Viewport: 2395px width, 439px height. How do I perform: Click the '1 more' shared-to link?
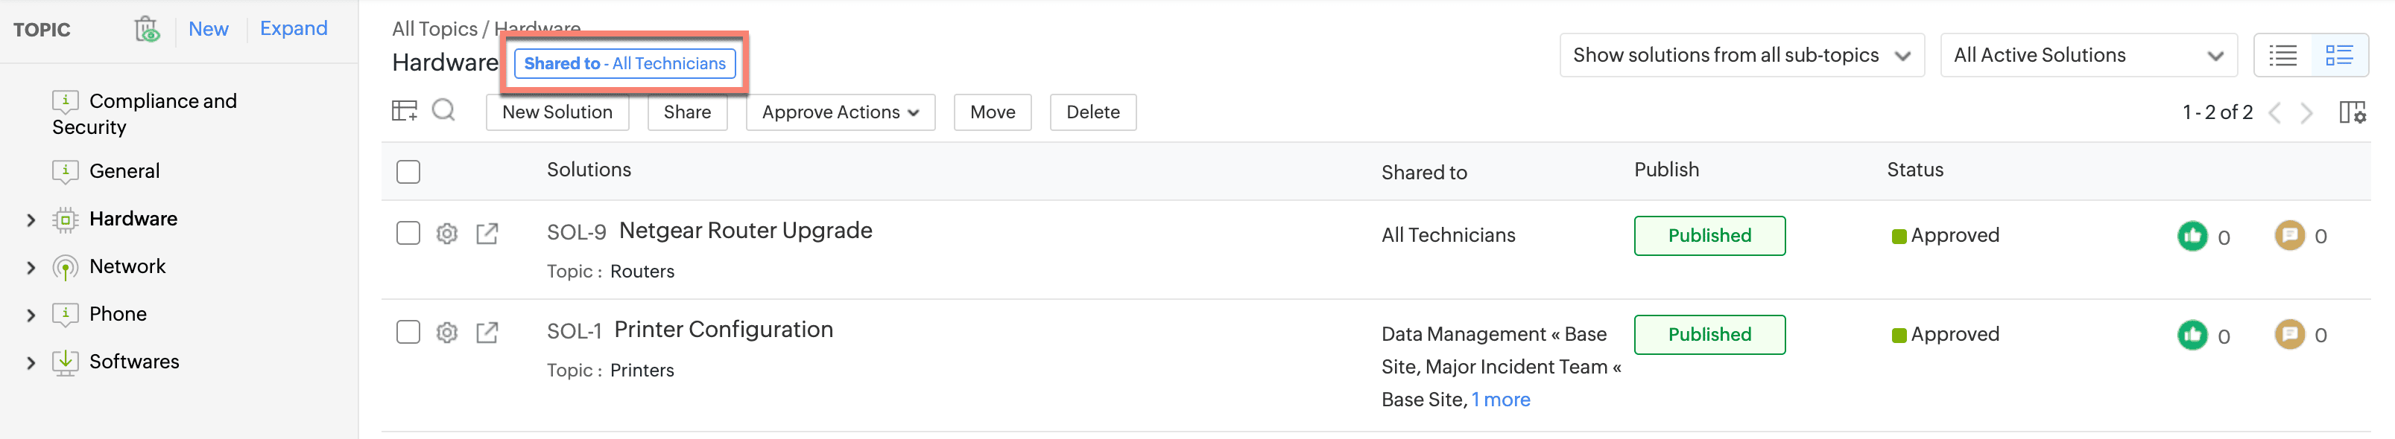point(1501,400)
